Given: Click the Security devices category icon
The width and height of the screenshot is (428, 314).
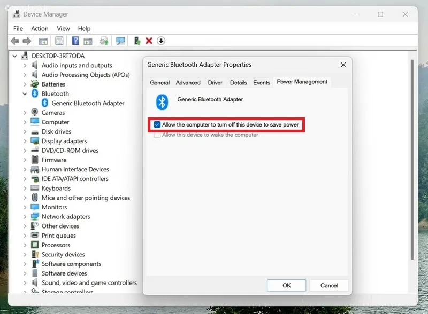Looking at the screenshot, I should (x=35, y=254).
